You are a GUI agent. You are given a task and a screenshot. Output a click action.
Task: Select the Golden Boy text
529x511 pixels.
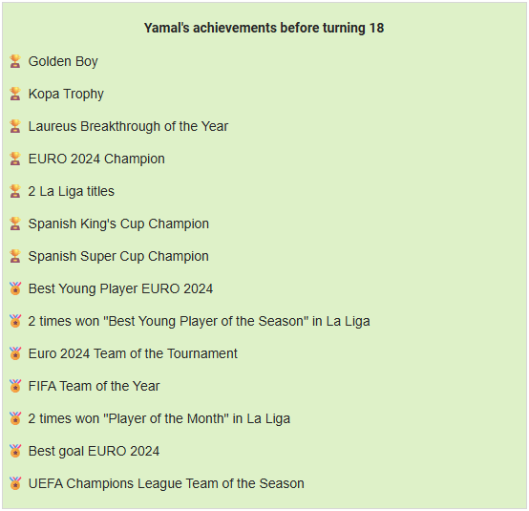pos(63,62)
